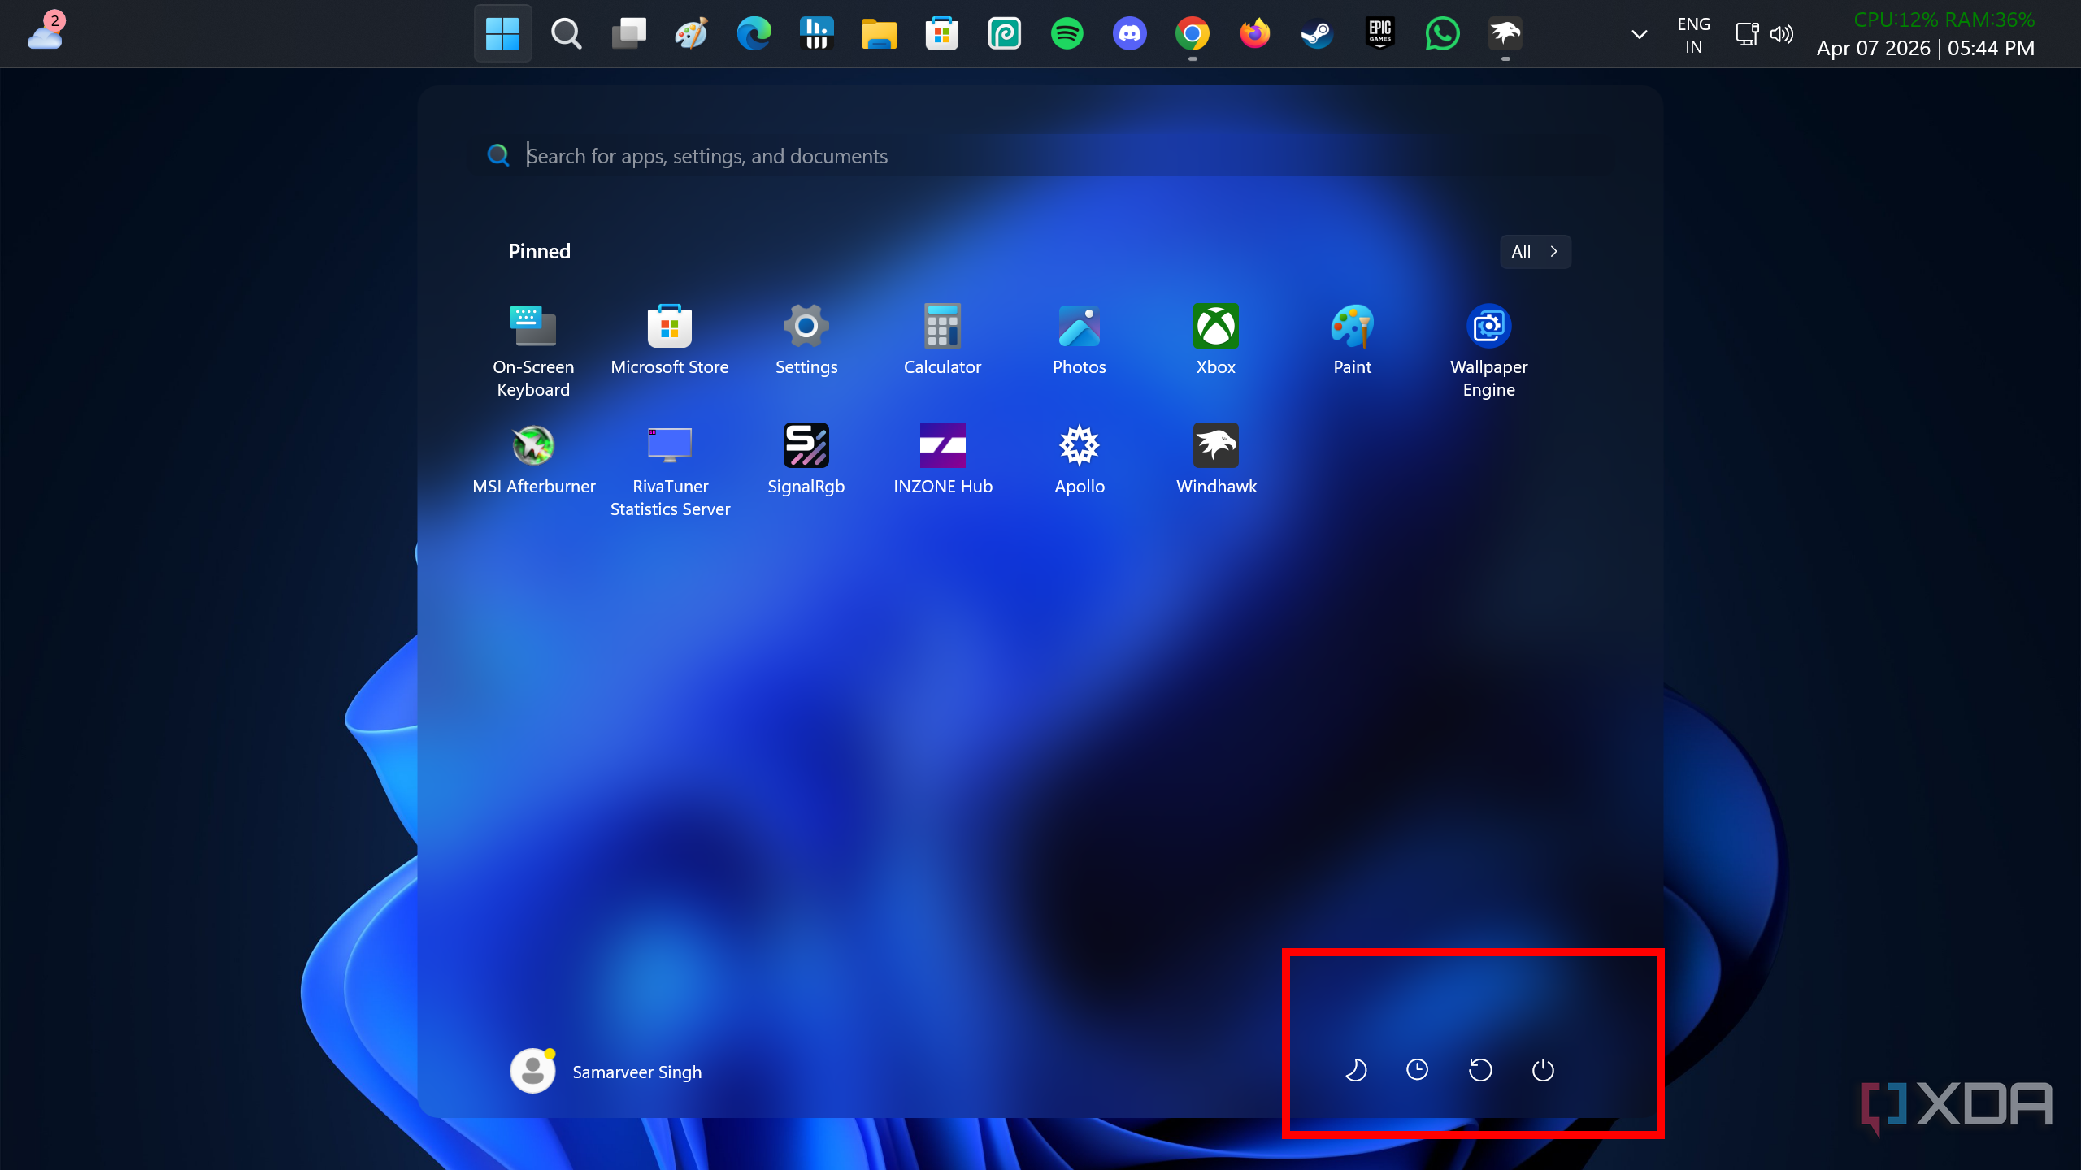Click the volume speaker tray icon
Image resolution: width=2081 pixels, height=1170 pixels.
click(1781, 34)
